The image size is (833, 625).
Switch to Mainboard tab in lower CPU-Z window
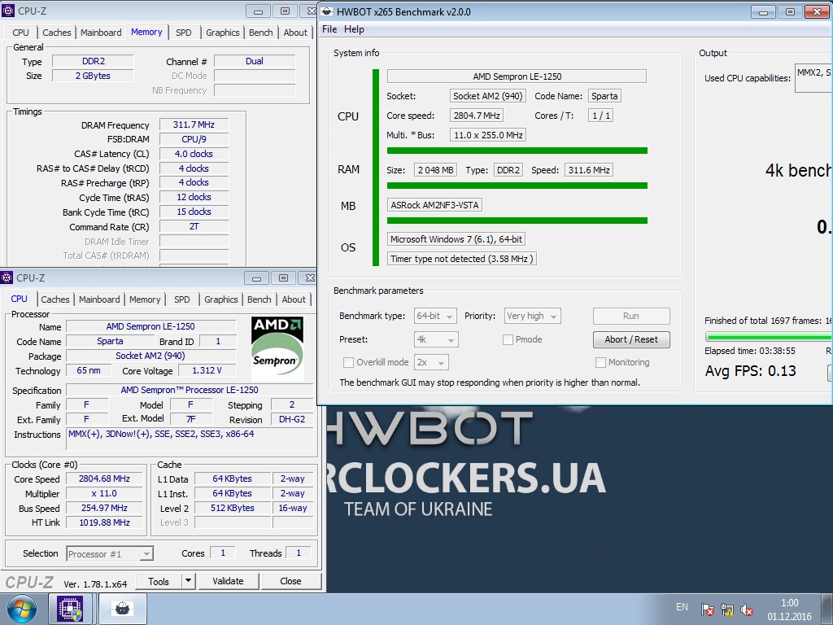coord(99,299)
